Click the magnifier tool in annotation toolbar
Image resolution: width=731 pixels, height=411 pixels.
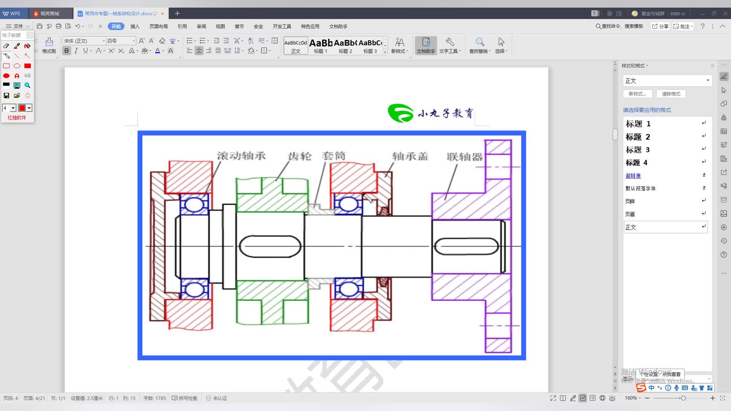27,86
